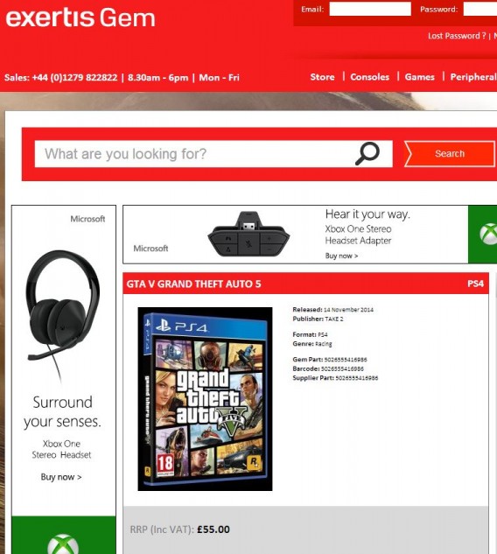Click the Surround your senses headline

[62, 412]
